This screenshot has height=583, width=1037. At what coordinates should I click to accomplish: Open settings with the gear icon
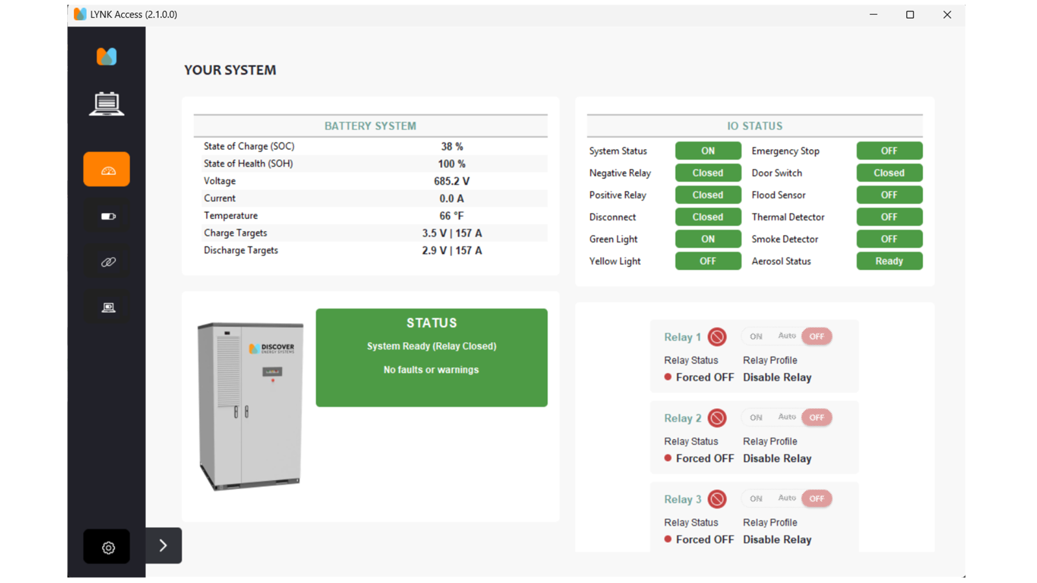(108, 547)
